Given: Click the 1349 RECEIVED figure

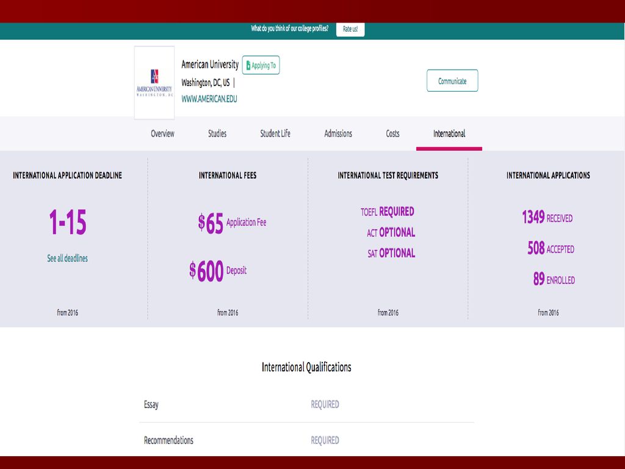Looking at the screenshot, I should tap(547, 217).
